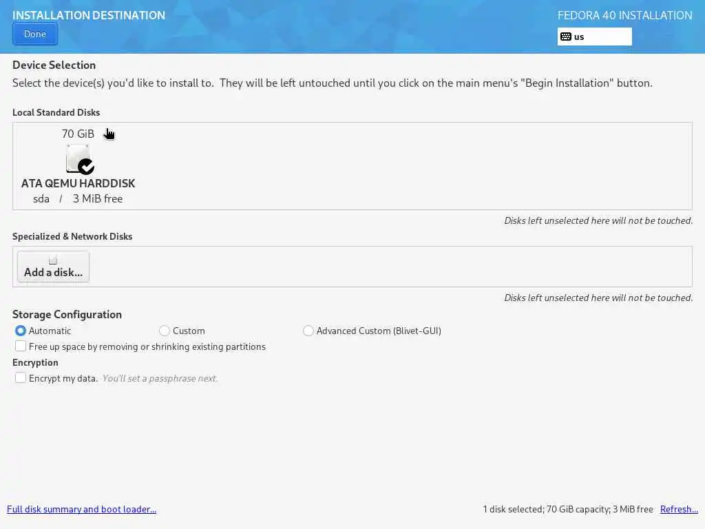Select Advanced Custom (Blivet-GUI) radio option
Image resolution: width=705 pixels, height=529 pixels.
point(308,331)
